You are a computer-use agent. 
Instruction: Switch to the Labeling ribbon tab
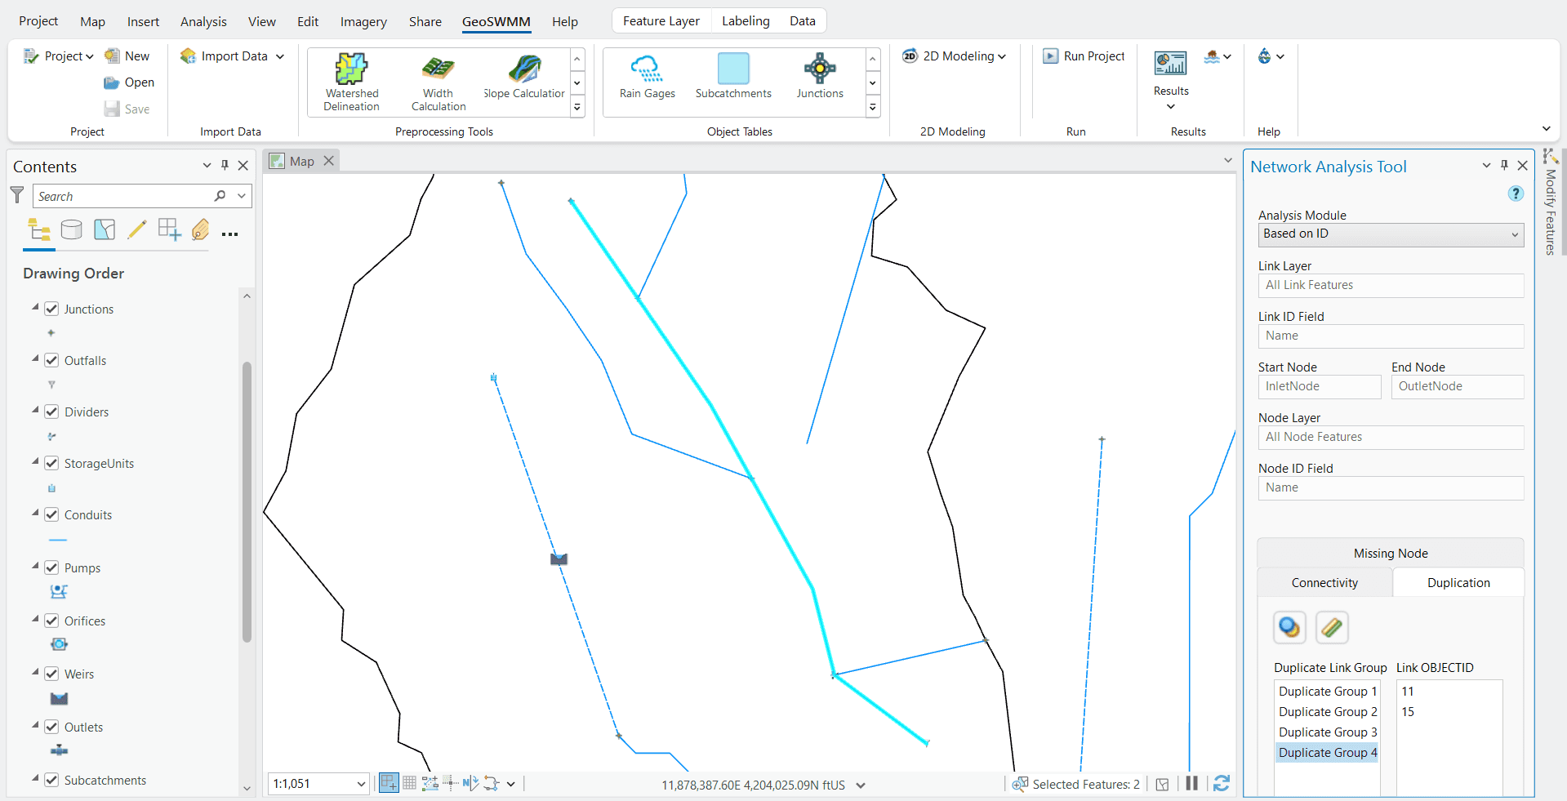[745, 20]
